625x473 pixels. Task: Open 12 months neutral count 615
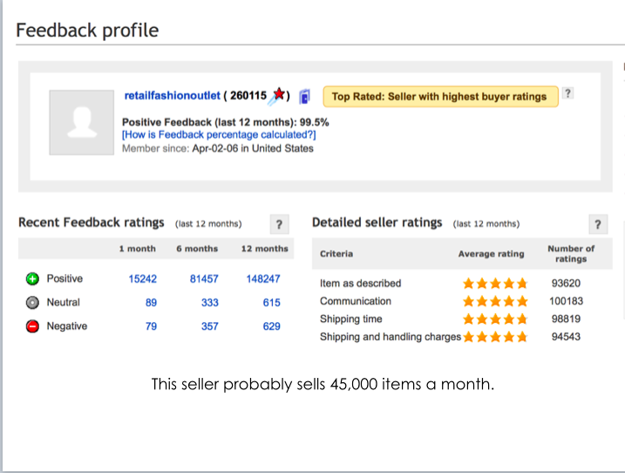pyautogui.click(x=271, y=303)
